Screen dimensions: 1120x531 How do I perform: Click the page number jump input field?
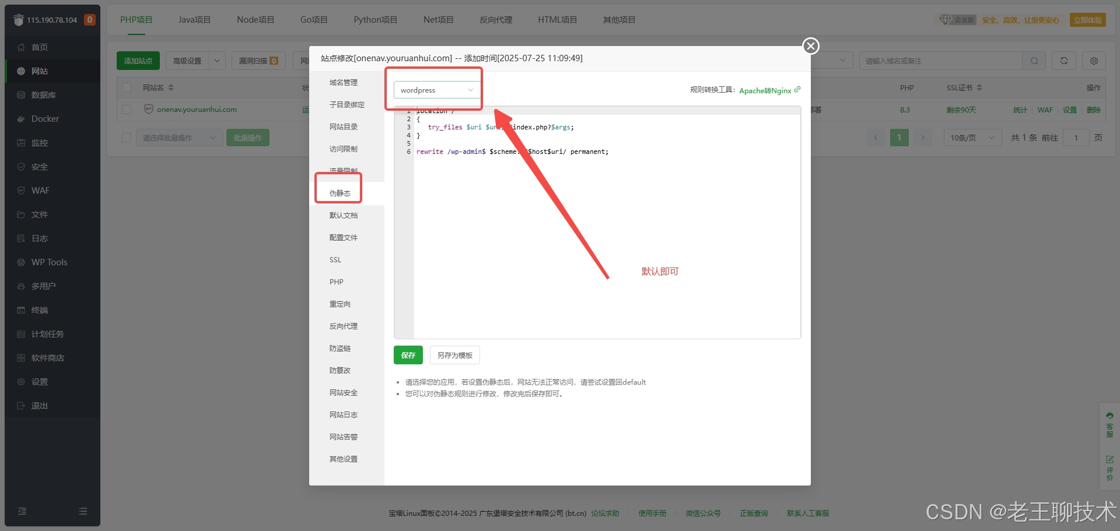point(1076,138)
